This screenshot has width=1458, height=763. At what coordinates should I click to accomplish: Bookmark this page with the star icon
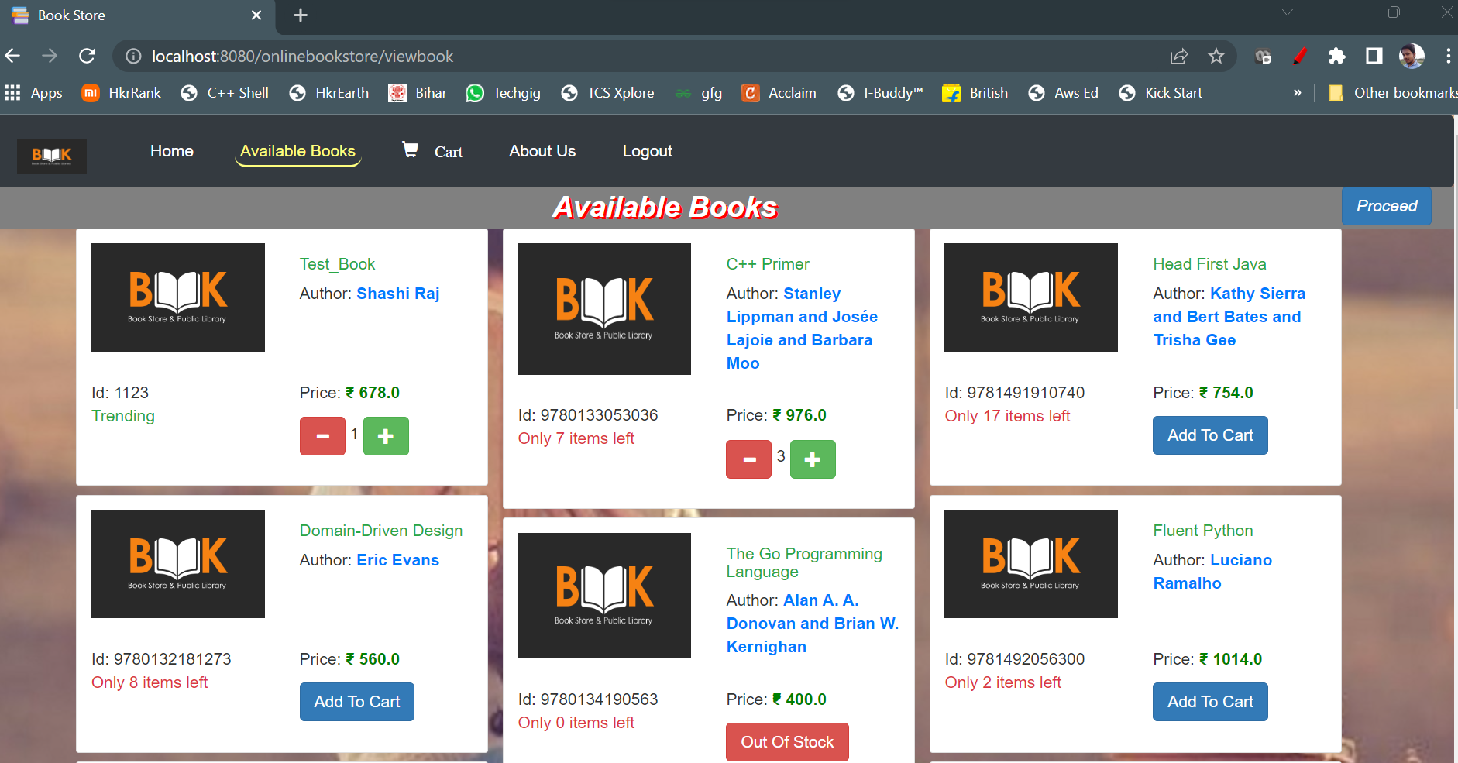(x=1216, y=57)
